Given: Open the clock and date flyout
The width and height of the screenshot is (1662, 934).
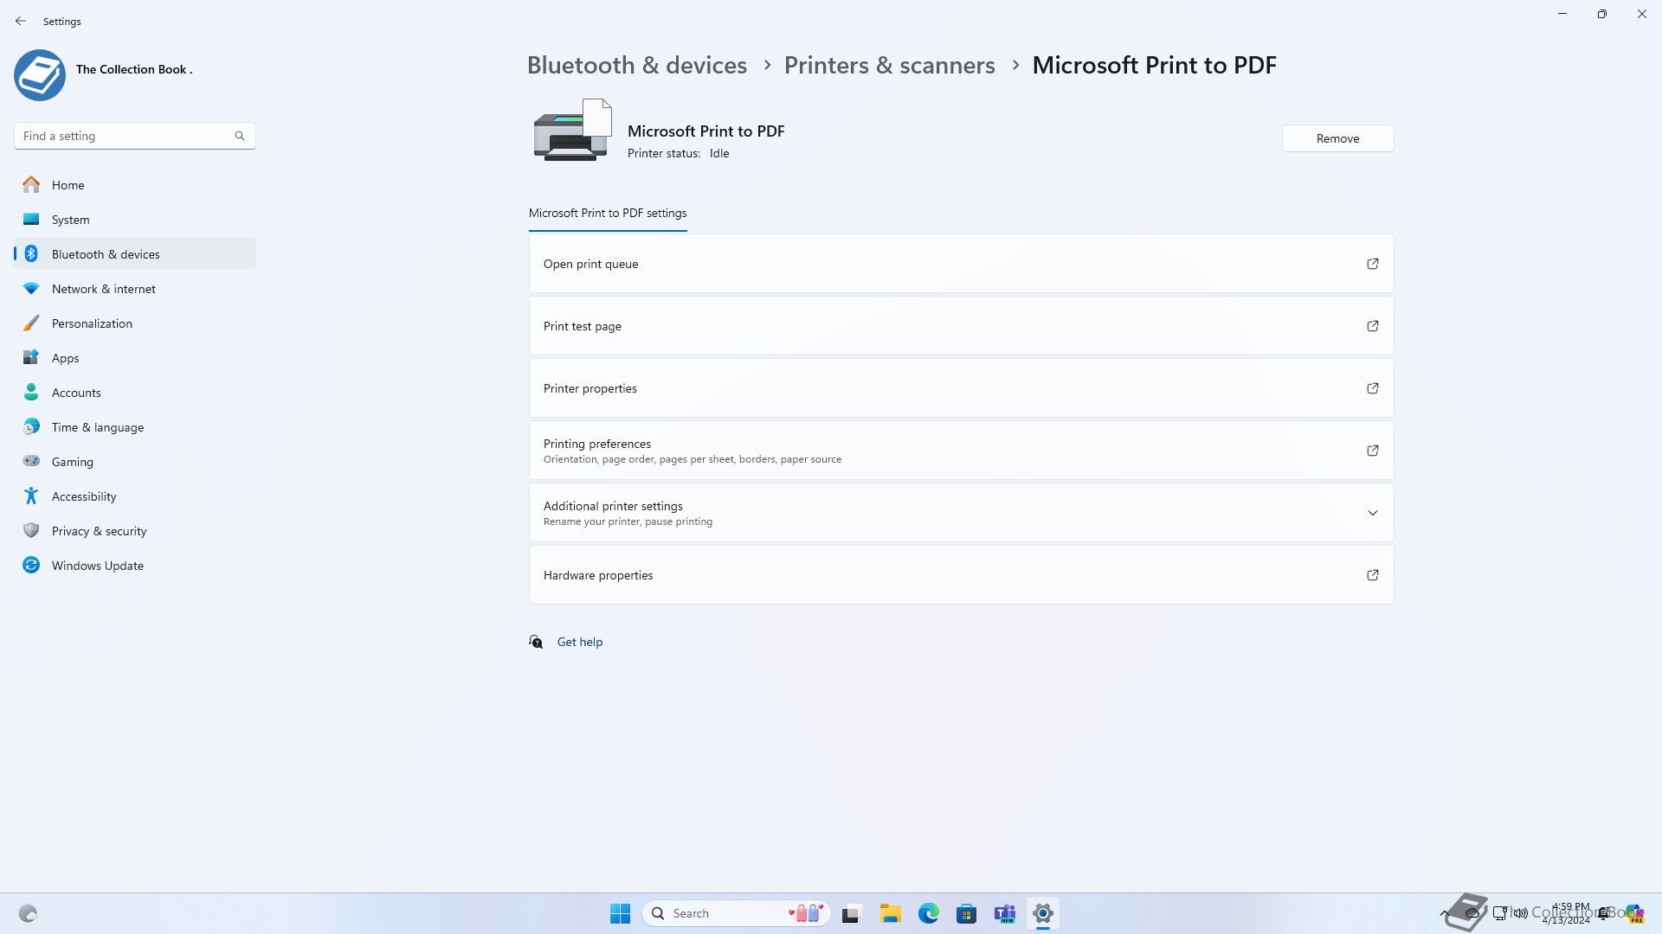Looking at the screenshot, I should coord(1567,913).
